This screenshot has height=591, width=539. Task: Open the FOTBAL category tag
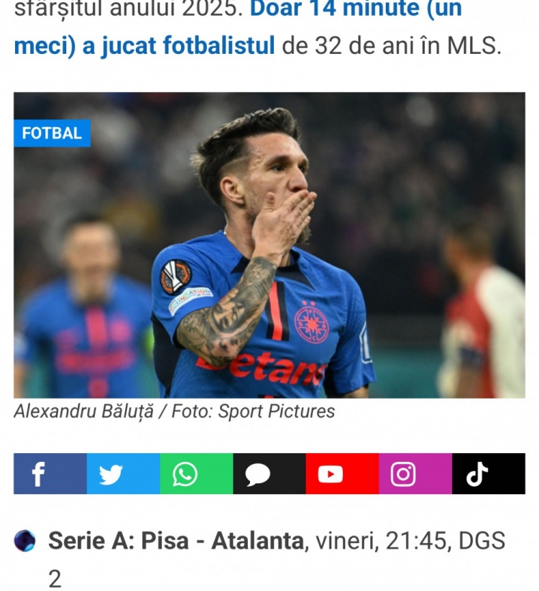[52, 133]
